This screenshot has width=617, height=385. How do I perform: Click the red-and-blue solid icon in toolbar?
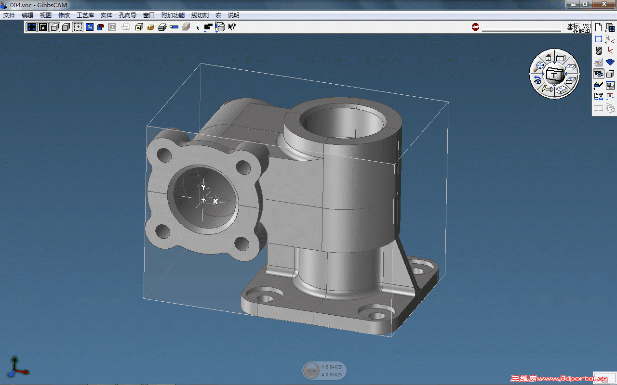tap(101, 27)
